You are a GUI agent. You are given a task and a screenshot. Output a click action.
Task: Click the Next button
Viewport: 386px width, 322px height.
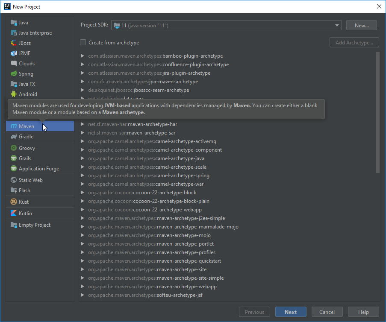(x=291, y=312)
